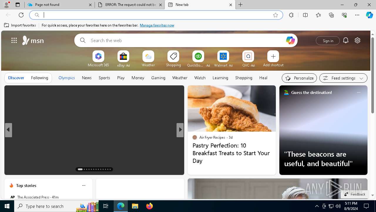Add this page to favorites star
Screen dimensions: 376x212
(276, 15)
